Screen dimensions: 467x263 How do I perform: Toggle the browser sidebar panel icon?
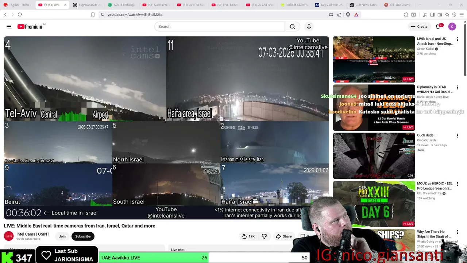(432, 15)
